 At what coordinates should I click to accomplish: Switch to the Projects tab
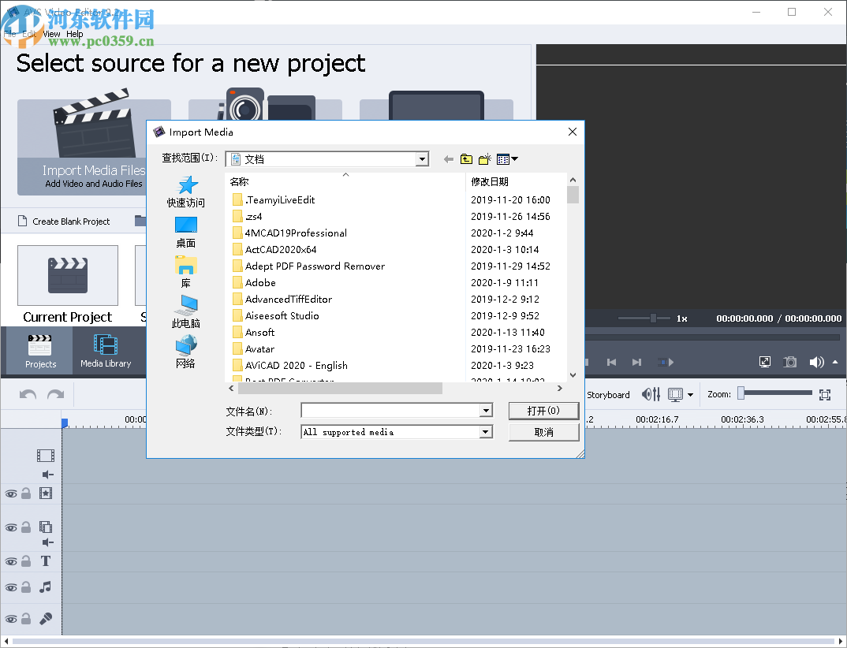40,351
